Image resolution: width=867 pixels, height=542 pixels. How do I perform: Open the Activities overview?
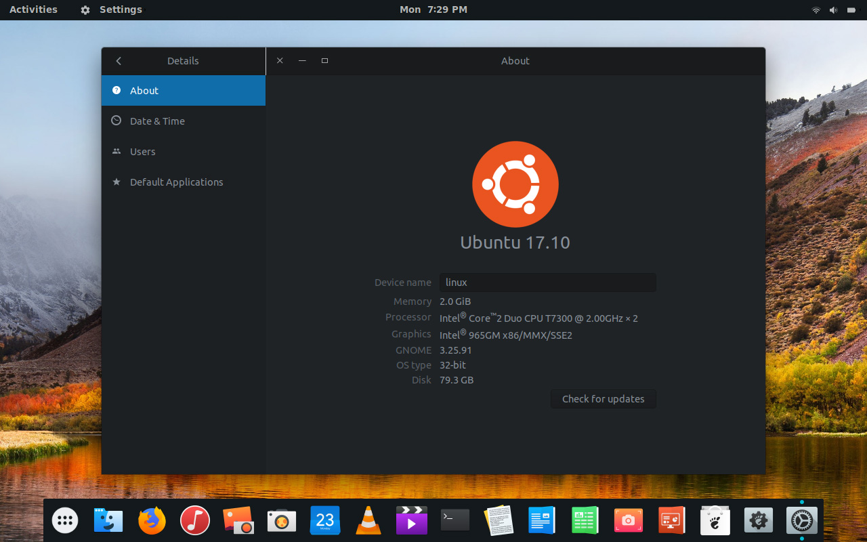[33, 9]
